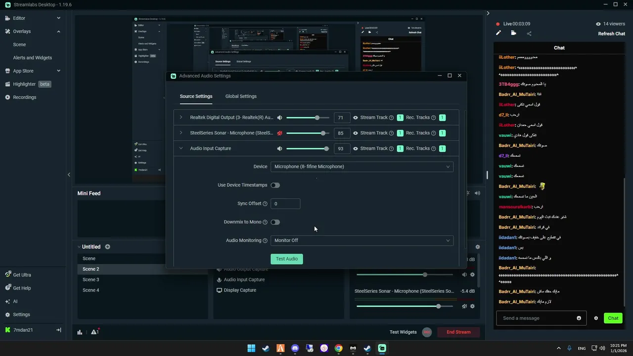
Task: Toggle Realtek Stream Track 1 box
Action: point(400,118)
